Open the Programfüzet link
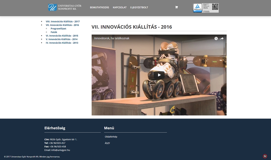 pos(59,28)
